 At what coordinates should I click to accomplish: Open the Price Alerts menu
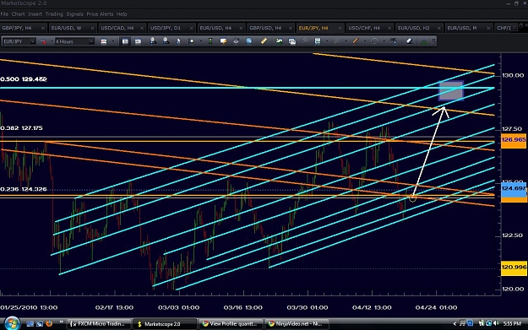[100, 14]
